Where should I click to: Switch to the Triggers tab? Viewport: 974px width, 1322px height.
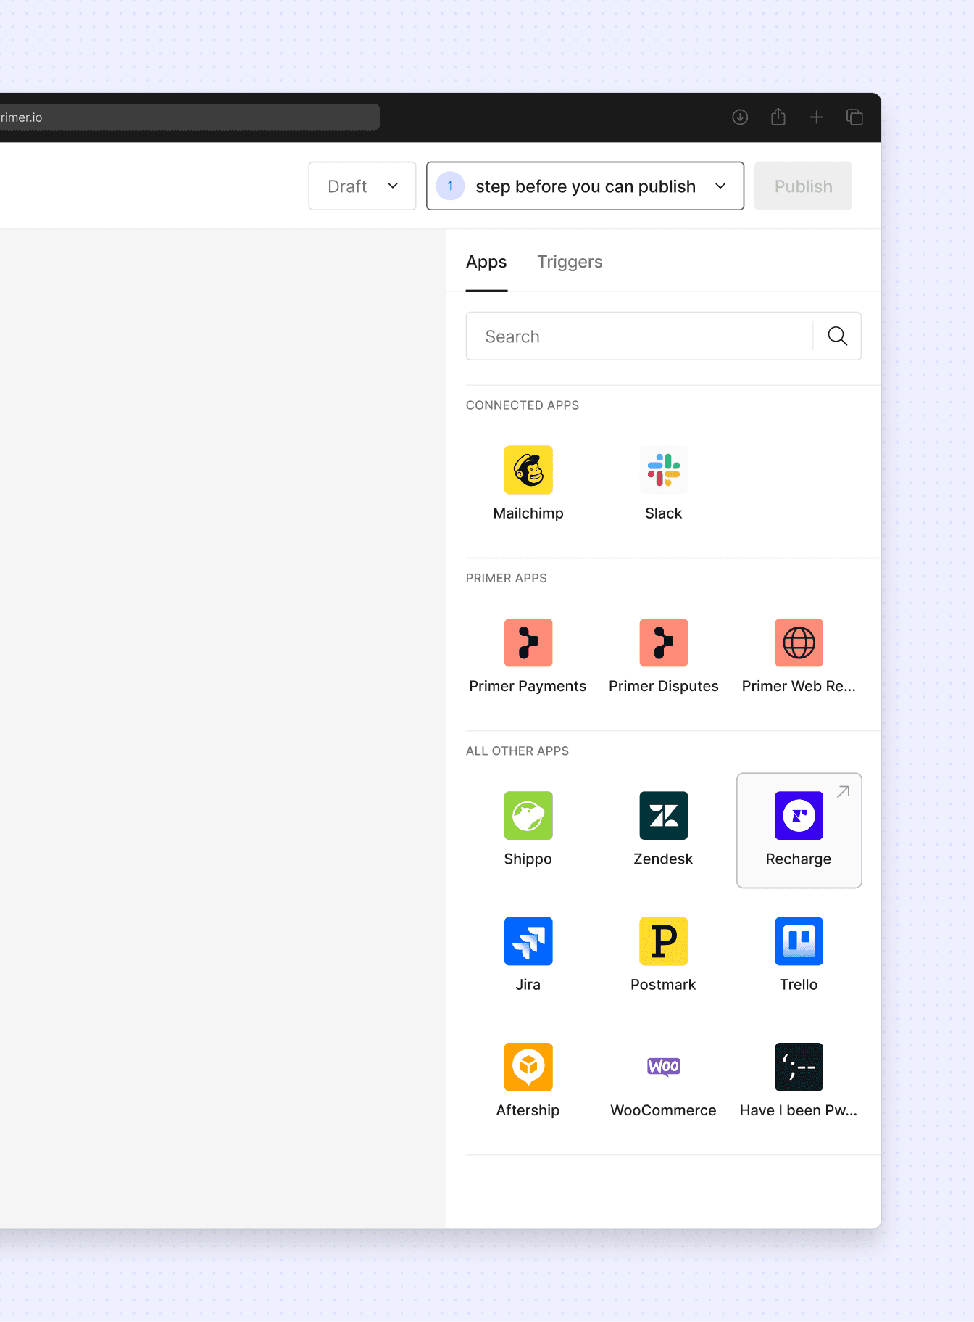coord(570,262)
